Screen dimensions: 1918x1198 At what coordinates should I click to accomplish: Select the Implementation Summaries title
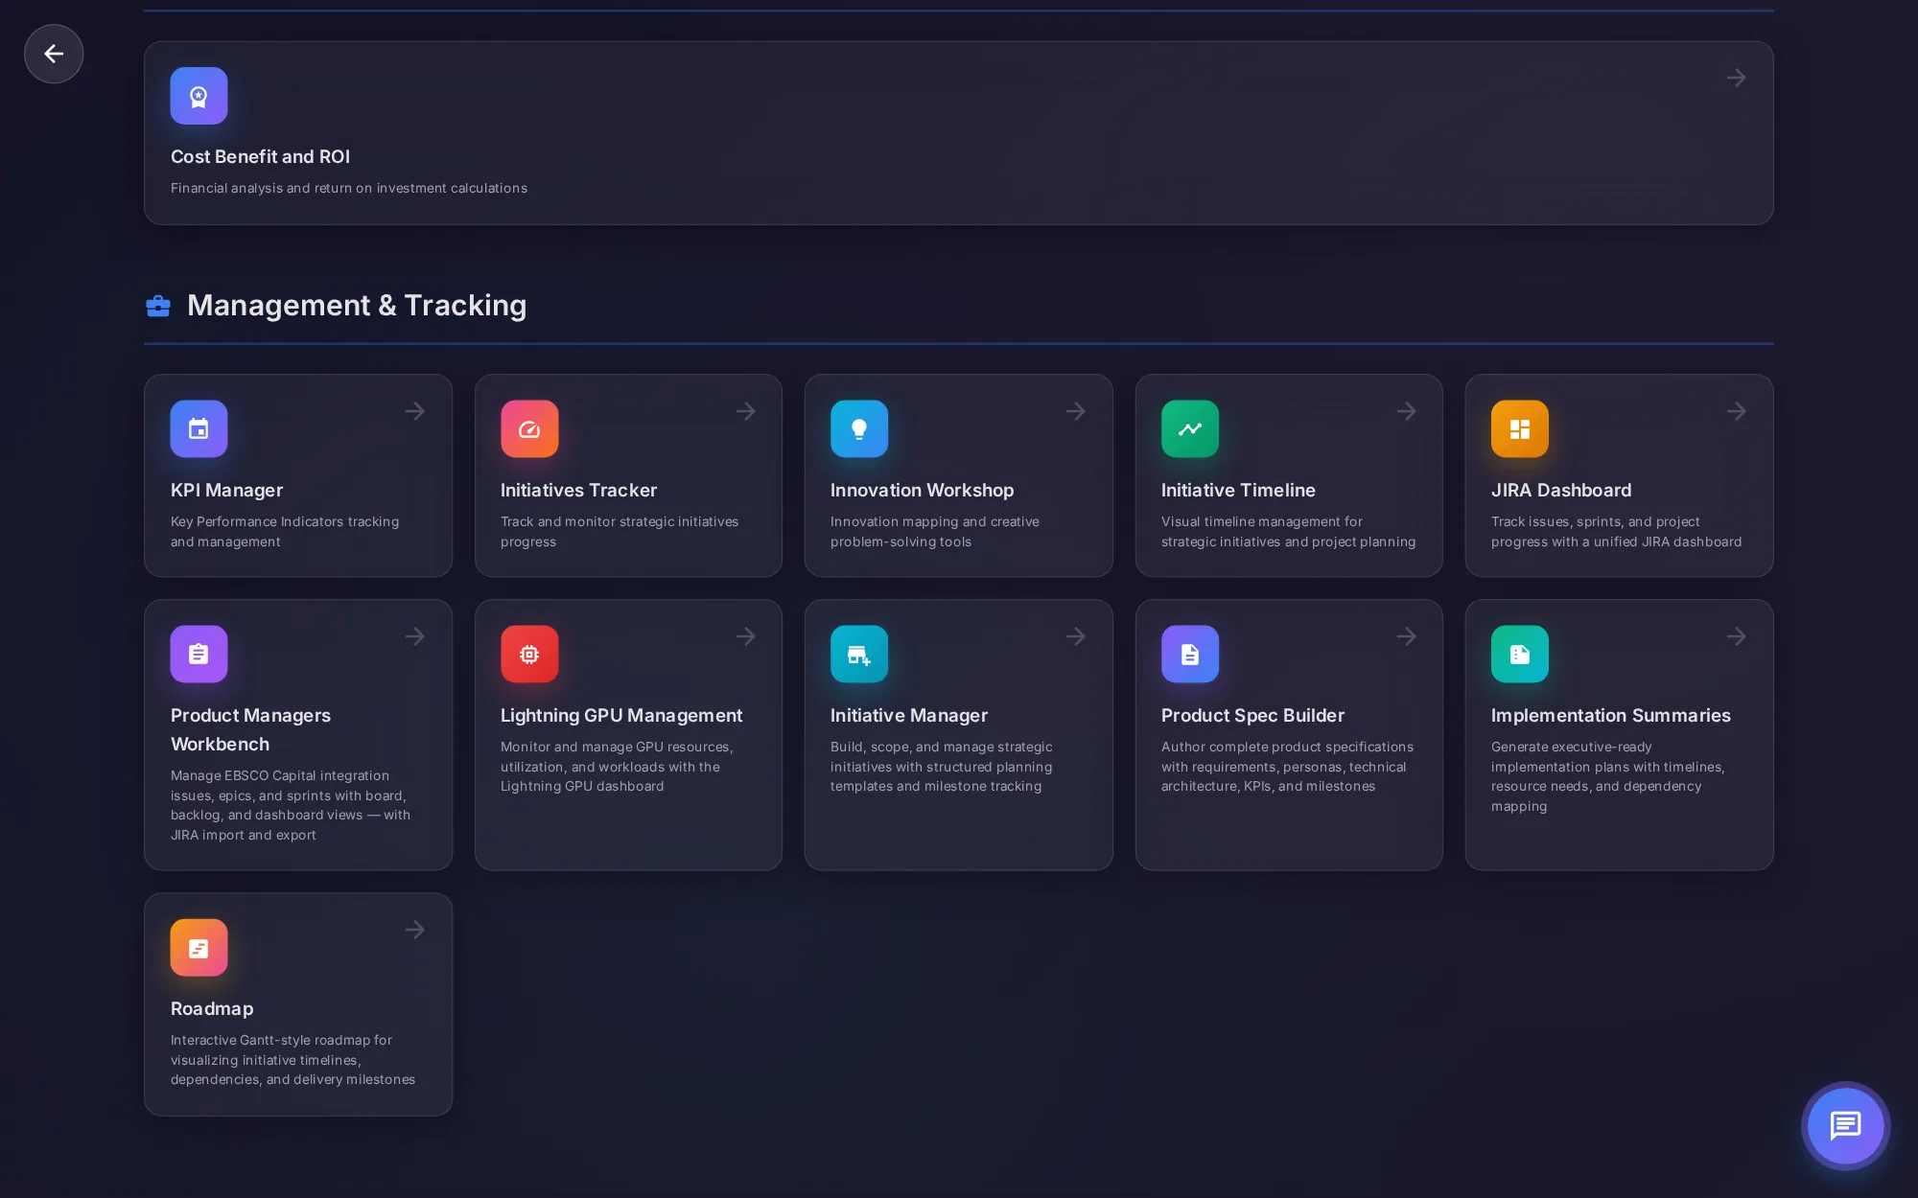coord(1611,715)
